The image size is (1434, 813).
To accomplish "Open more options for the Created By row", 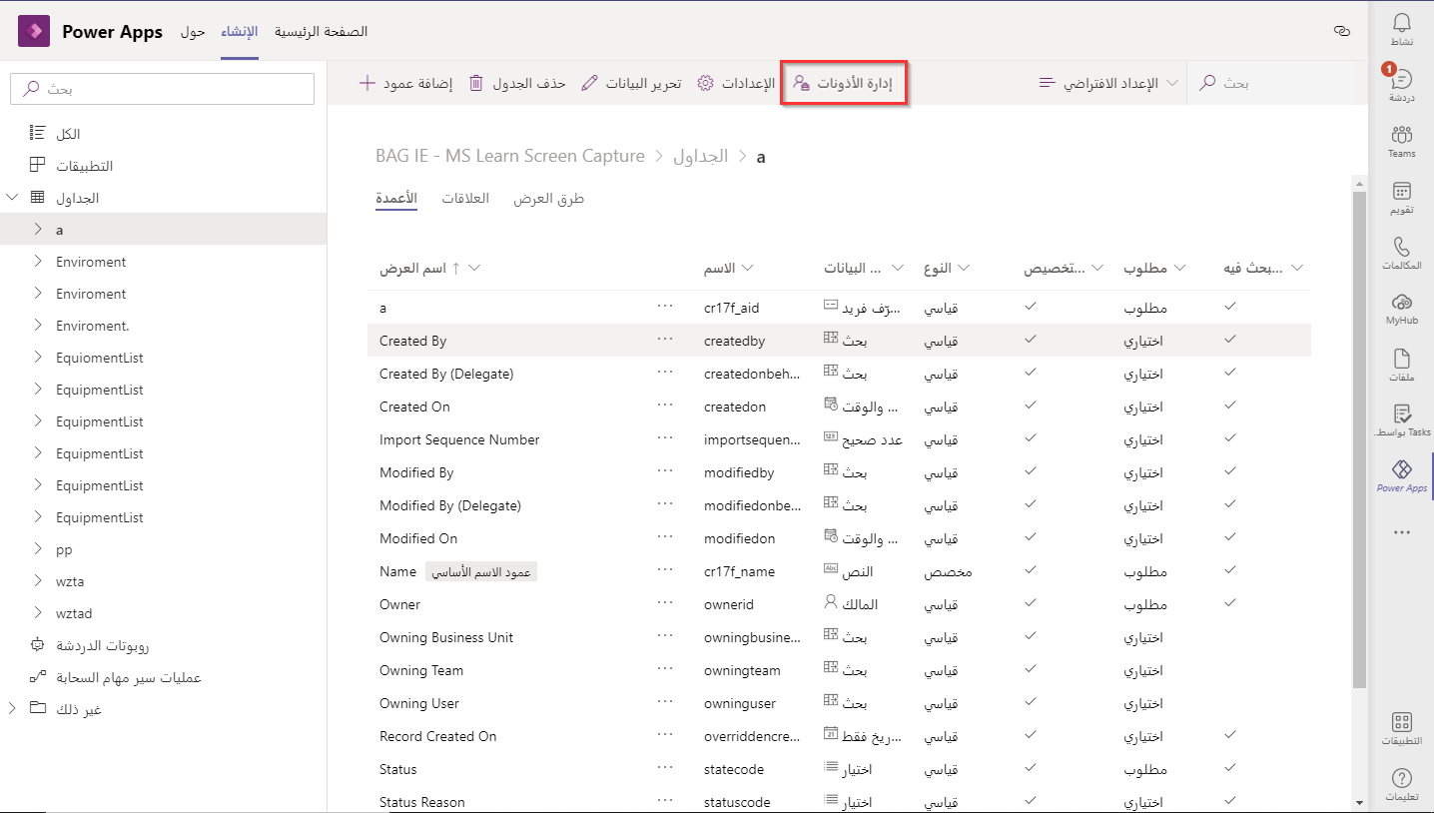I will point(666,340).
